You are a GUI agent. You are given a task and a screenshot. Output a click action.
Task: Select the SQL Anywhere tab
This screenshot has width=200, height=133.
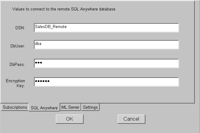click(x=44, y=108)
